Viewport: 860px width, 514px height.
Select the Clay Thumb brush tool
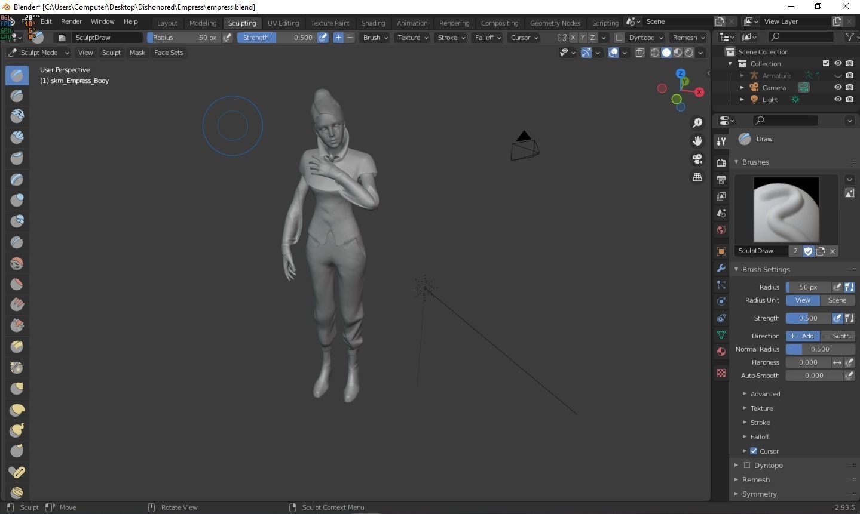coord(17,158)
